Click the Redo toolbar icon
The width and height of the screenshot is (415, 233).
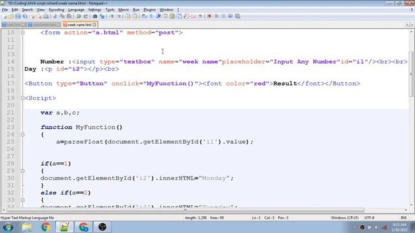pos(85,16)
